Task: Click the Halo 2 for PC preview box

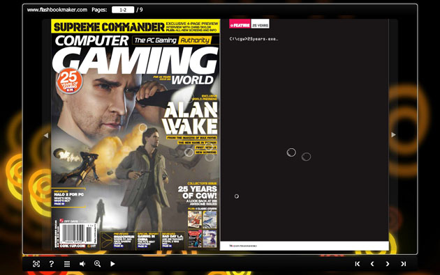Action: click(x=68, y=198)
